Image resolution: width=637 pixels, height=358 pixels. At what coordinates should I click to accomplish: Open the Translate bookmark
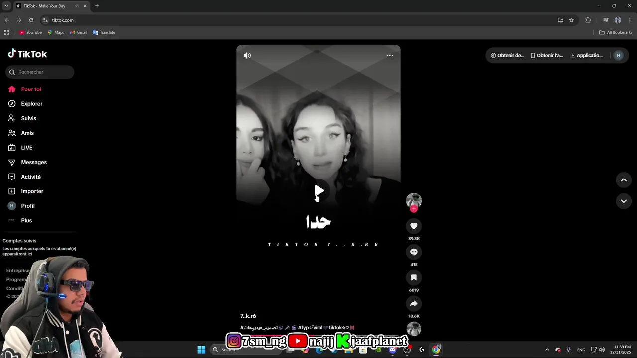click(104, 32)
